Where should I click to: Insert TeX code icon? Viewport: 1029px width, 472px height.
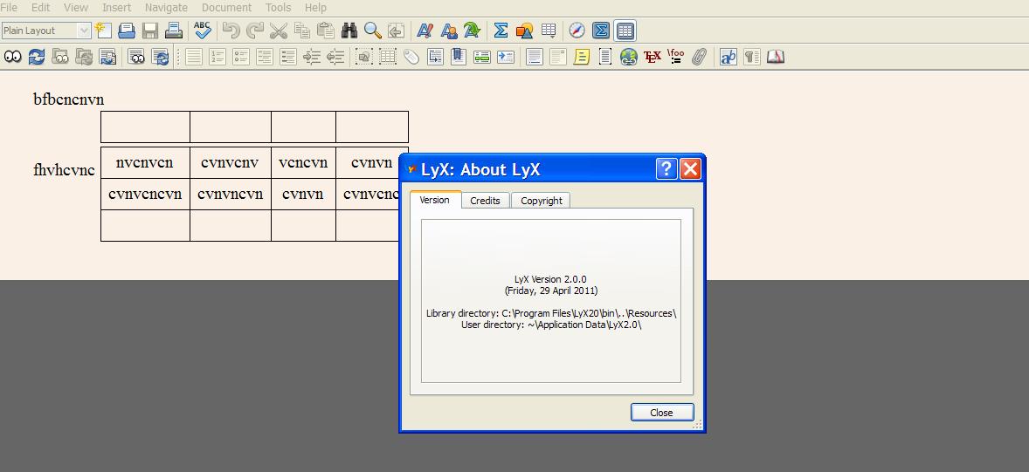click(653, 57)
